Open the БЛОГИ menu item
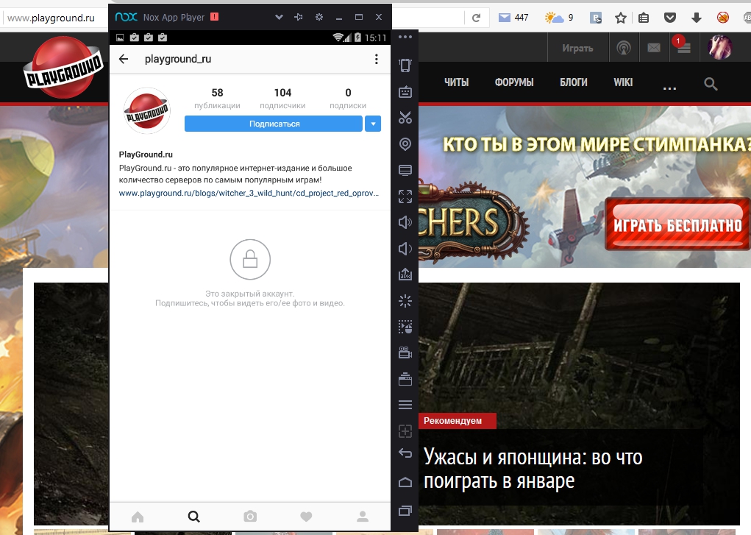 click(x=573, y=82)
